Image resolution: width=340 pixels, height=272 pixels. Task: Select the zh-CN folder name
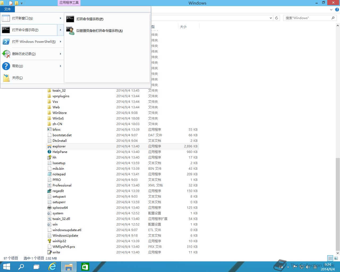click(57, 124)
